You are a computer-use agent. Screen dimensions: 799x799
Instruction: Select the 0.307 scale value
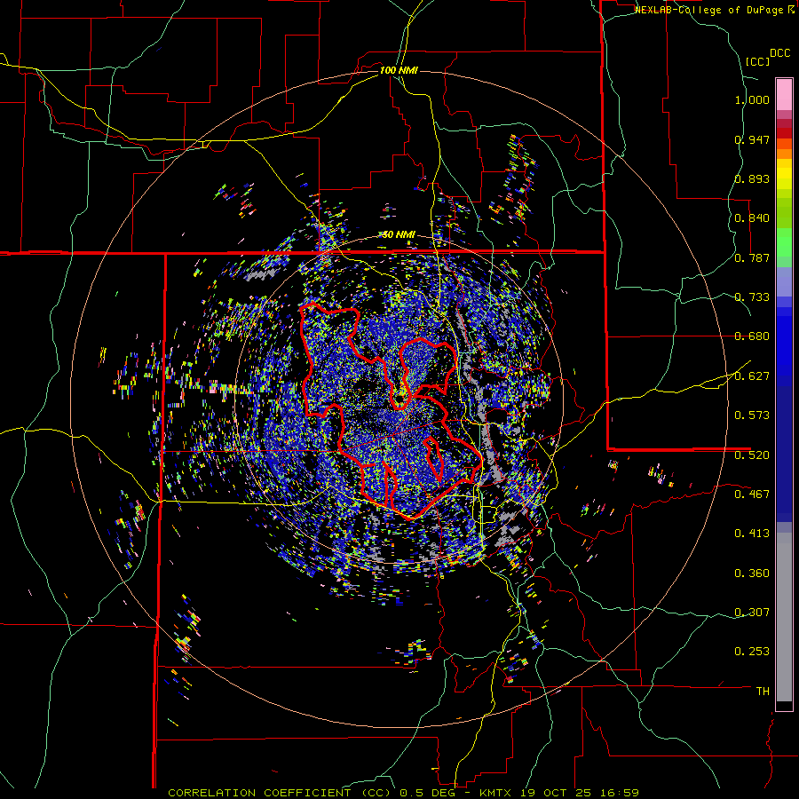coord(752,613)
